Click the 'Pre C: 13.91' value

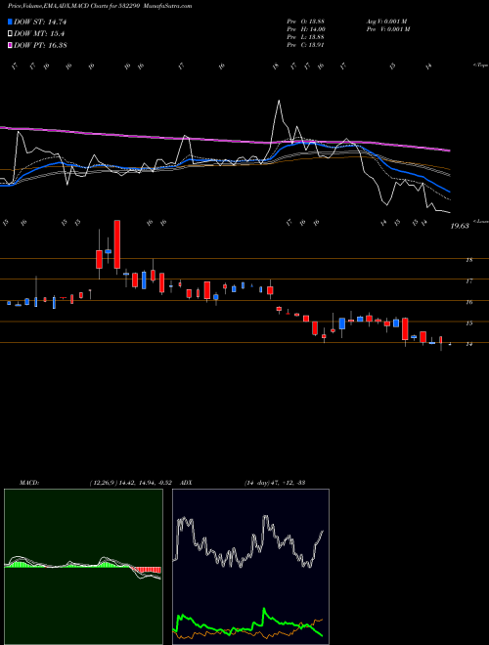pos(305,45)
